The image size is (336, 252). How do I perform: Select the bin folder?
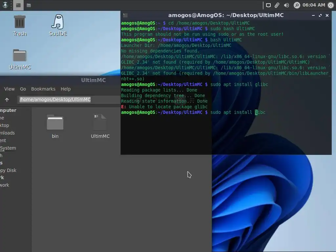(55, 126)
